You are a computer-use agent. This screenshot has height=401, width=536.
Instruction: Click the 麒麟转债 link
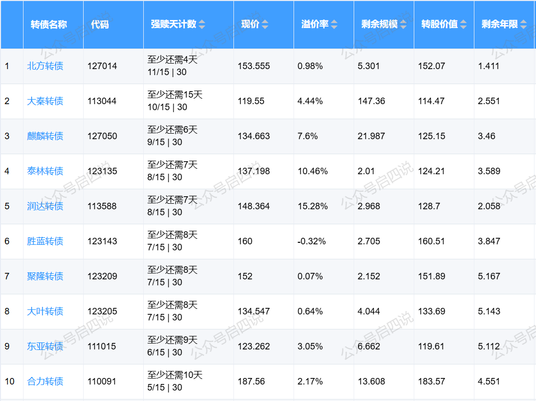(45, 136)
